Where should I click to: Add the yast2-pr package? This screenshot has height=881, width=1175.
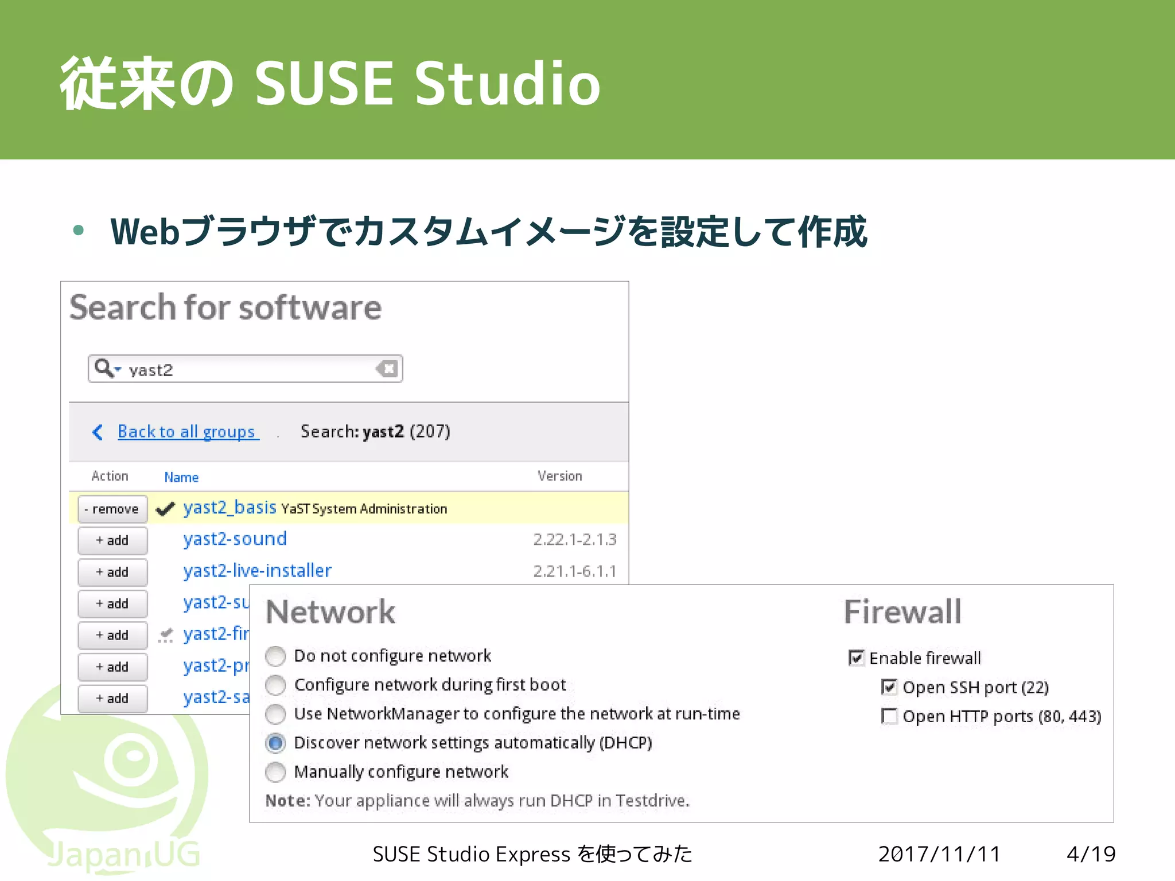[112, 667]
